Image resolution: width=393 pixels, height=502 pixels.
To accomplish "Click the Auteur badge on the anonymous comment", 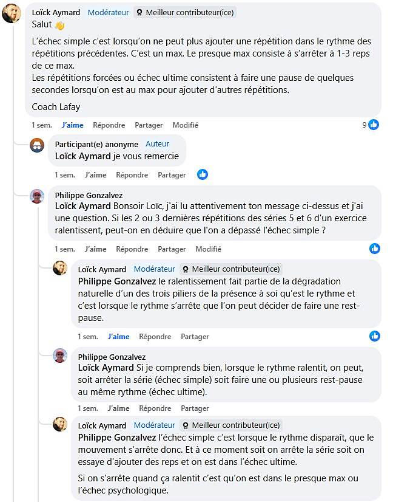I will click(157, 144).
